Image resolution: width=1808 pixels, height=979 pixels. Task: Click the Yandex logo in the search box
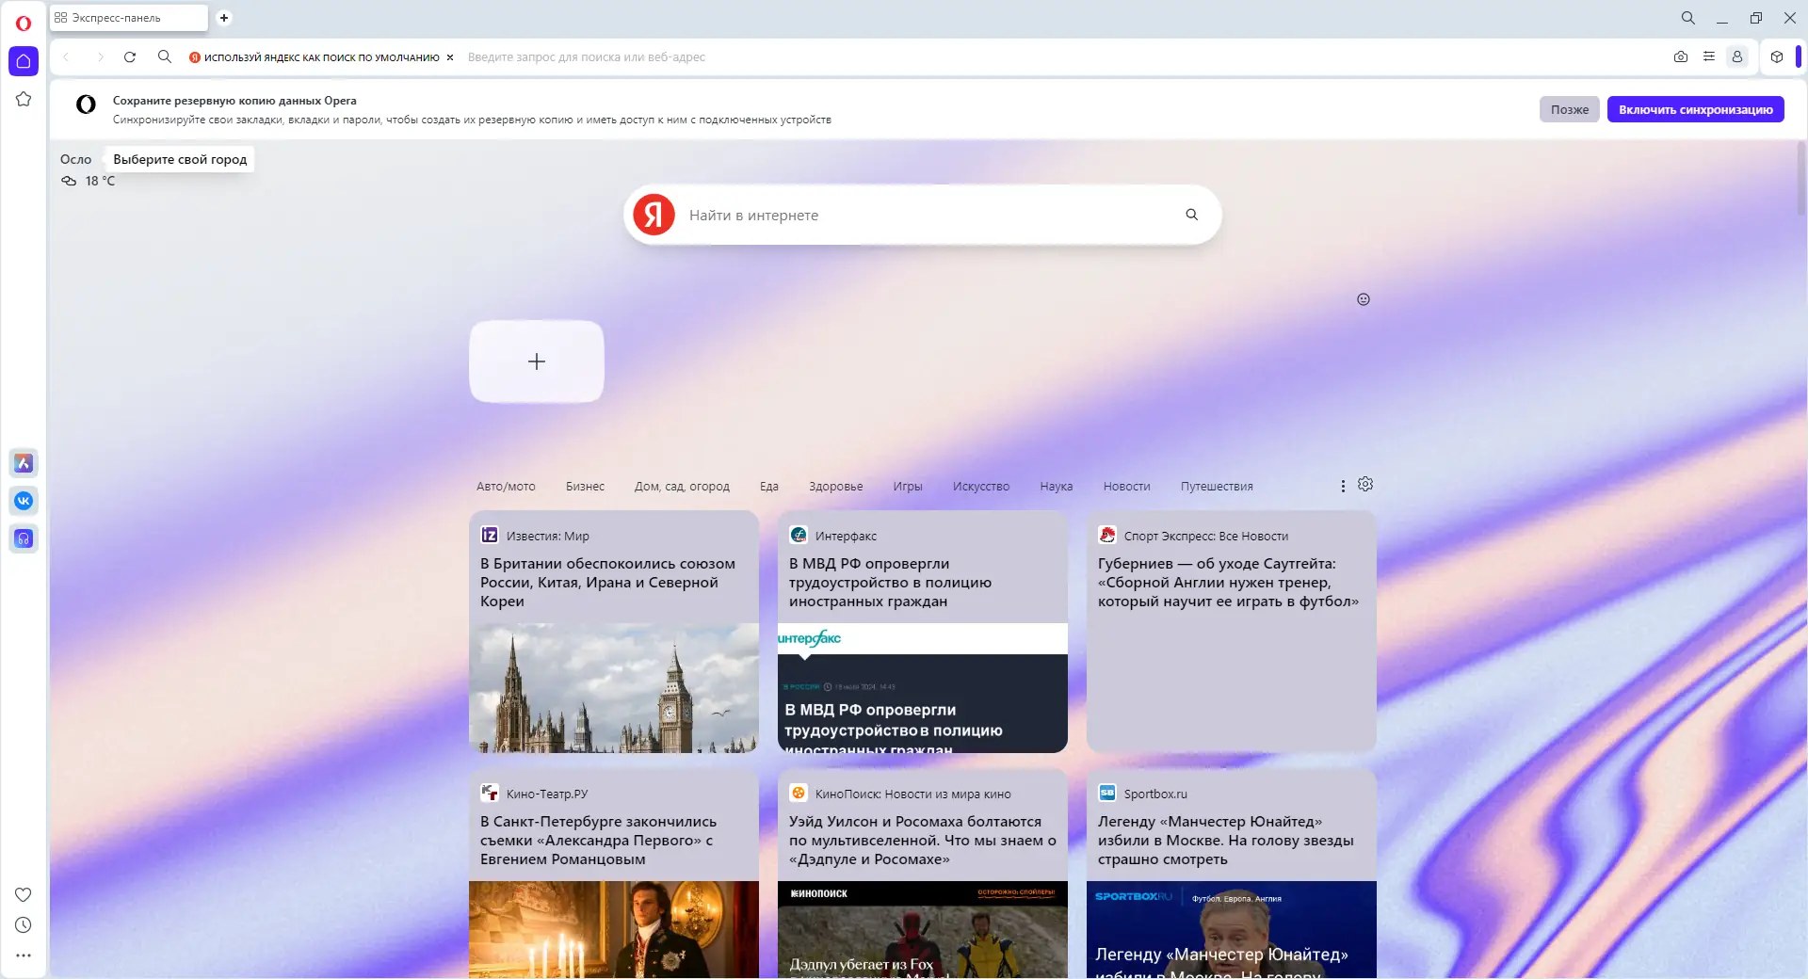point(654,215)
